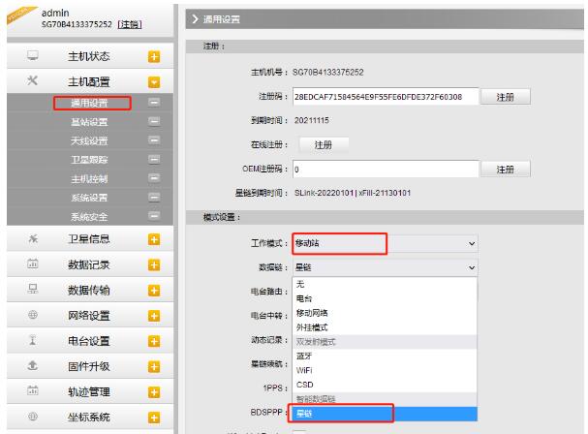Click the minus icon next to 通用设置
Screen dimensions: 588x434
pyautogui.click(x=154, y=102)
